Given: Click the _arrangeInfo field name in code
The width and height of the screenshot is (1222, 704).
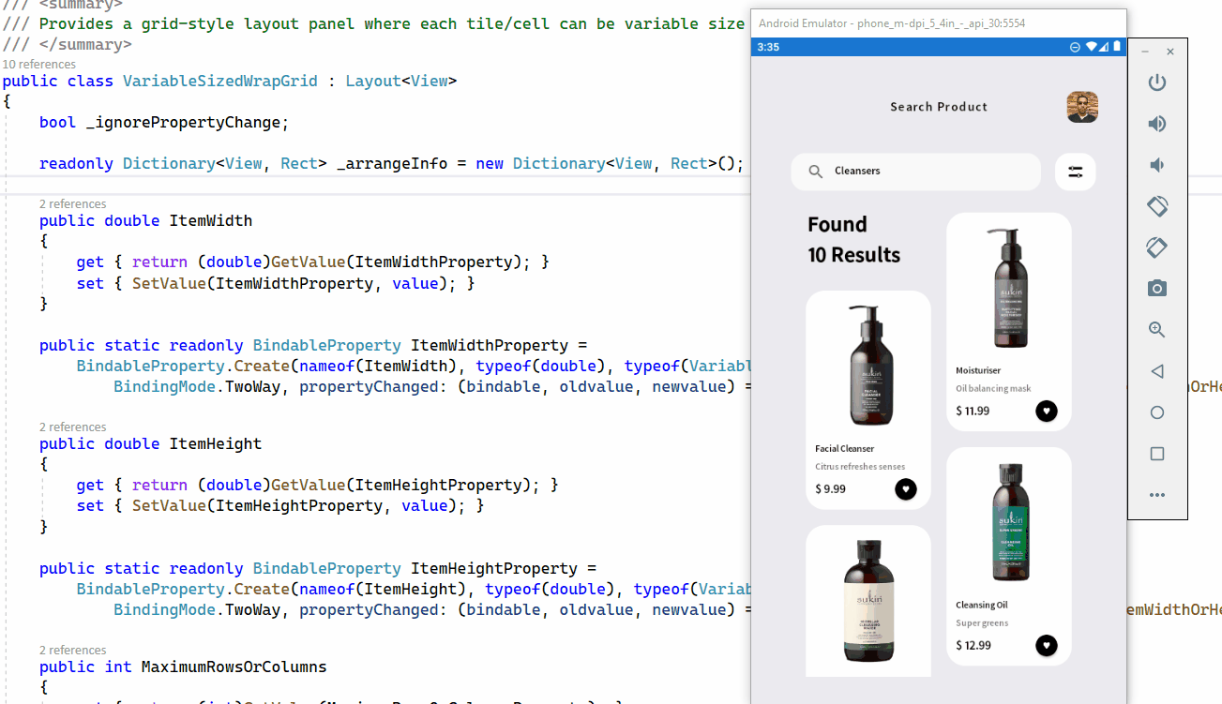Looking at the screenshot, I should (392, 163).
